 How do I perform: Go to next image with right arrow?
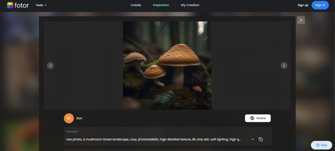284,66
